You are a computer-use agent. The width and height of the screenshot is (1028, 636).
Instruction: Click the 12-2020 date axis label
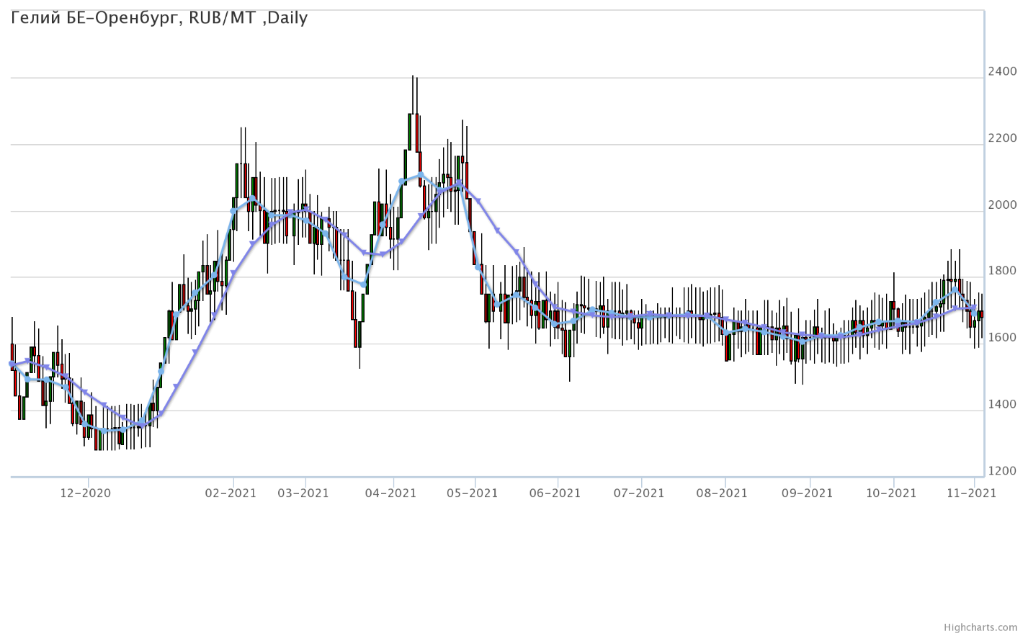[86, 493]
